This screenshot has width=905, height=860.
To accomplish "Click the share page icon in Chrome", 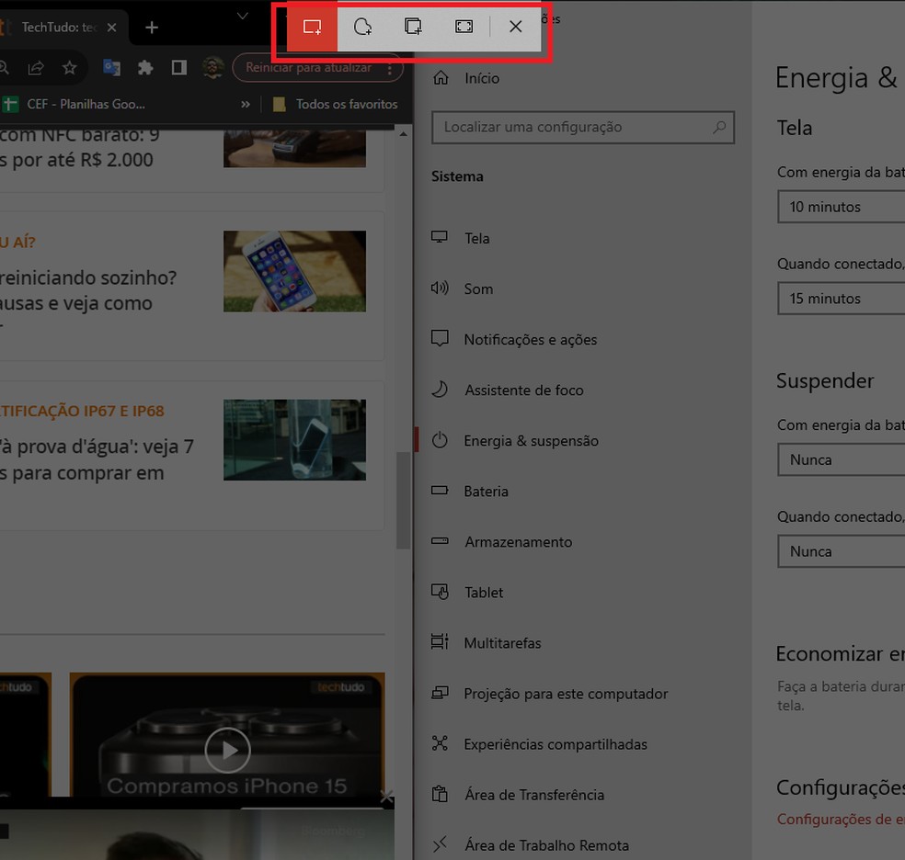I will [36, 67].
